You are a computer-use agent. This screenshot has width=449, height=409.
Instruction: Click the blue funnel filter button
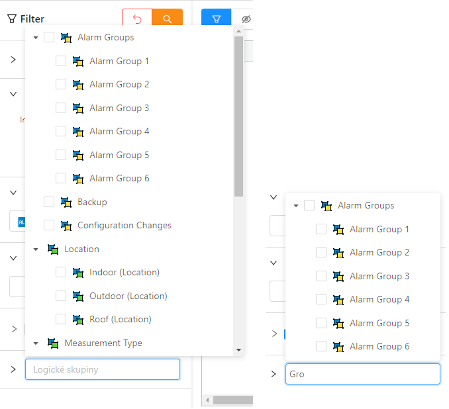tap(216, 19)
